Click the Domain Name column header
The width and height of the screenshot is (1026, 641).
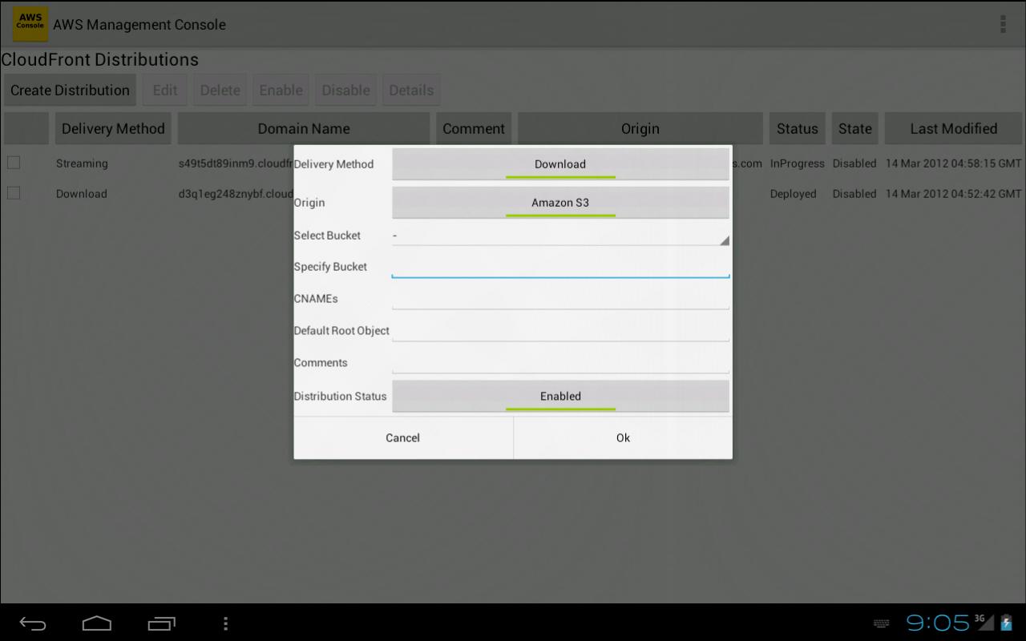point(304,128)
